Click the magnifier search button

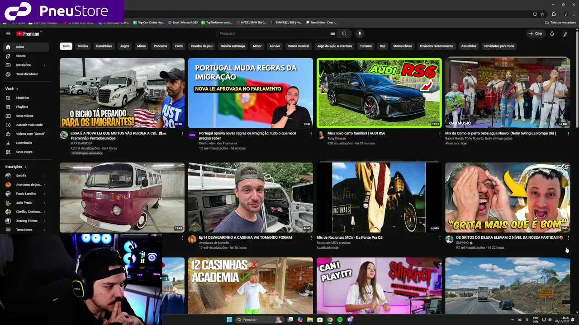point(344,33)
